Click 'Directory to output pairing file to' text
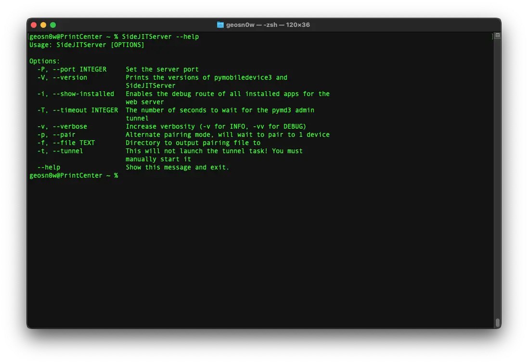Viewport: 528px width, 364px height. click(193, 143)
